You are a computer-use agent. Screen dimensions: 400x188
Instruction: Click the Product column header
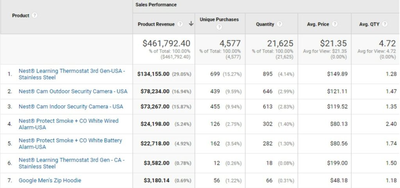point(21,16)
